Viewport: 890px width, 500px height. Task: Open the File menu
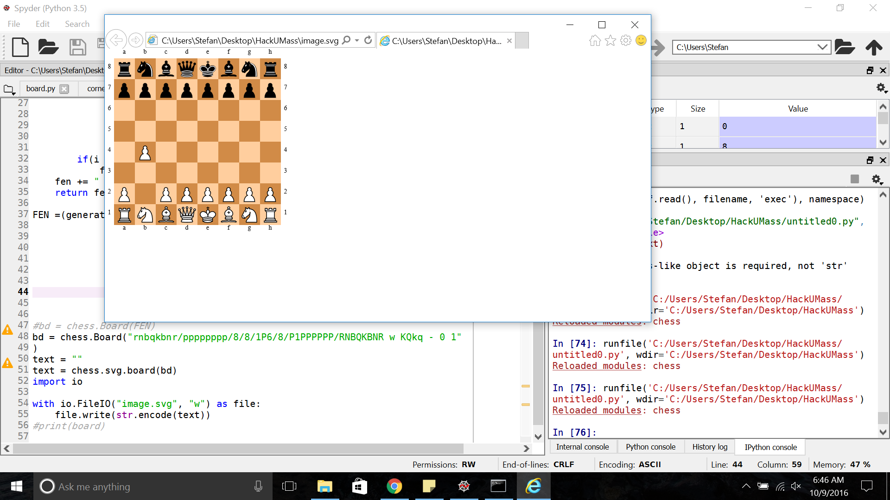[14, 24]
